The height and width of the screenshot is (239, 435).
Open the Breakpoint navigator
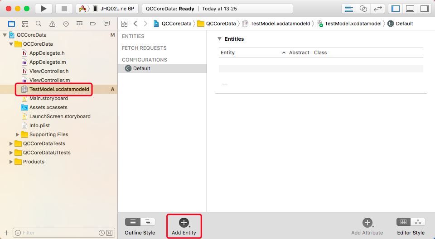[93, 24]
